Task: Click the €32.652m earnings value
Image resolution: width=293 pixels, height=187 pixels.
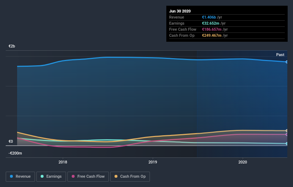Action: [x=211, y=23]
